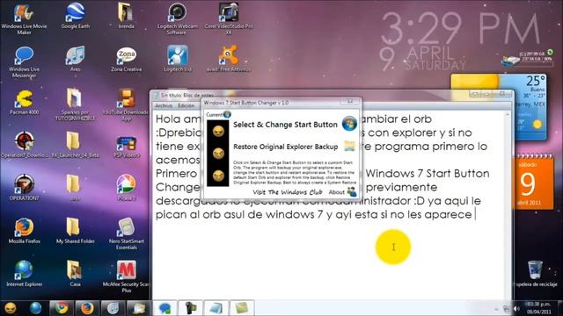Open the About link in Start Button Changer
The height and width of the screenshot is (316, 563).
tap(336, 192)
